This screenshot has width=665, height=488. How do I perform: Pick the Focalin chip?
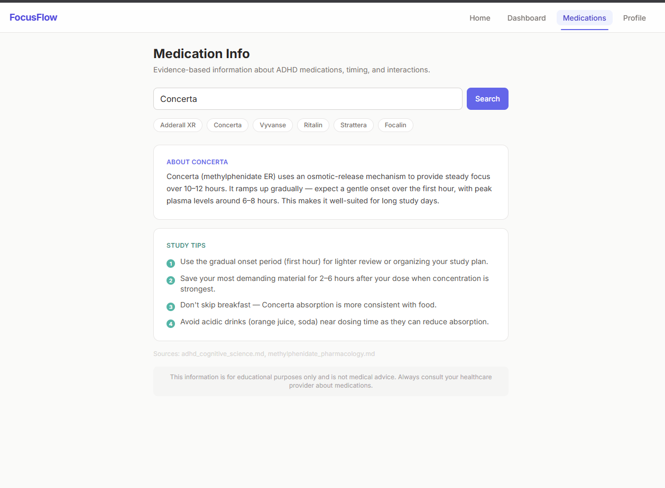(395, 125)
